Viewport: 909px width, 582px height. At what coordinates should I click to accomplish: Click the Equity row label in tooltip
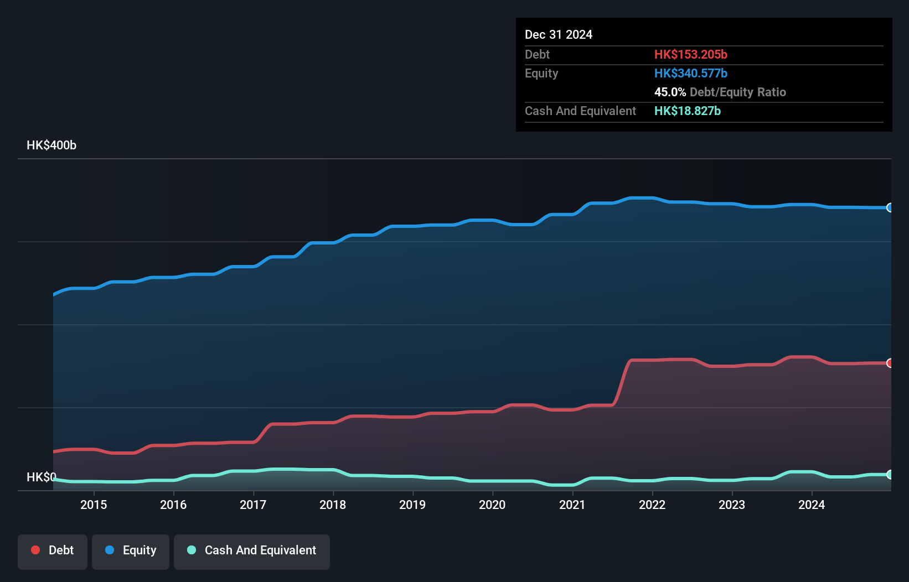541,73
